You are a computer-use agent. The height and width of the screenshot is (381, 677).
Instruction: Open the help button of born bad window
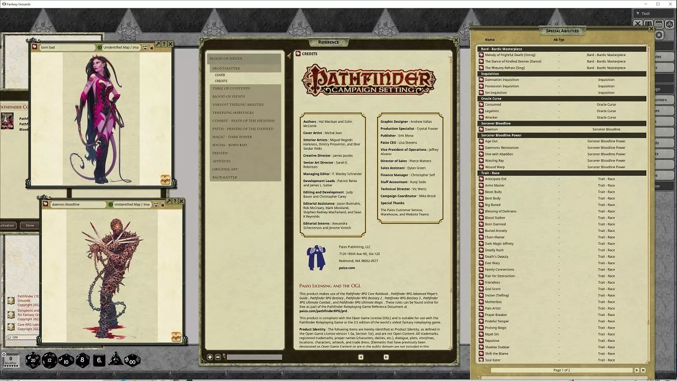click(164, 44)
